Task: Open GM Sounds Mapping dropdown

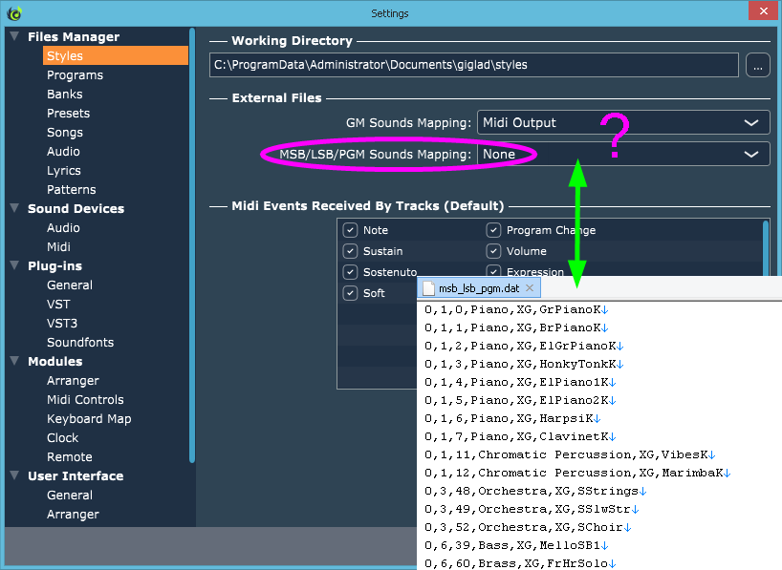Action: pos(623,122)
